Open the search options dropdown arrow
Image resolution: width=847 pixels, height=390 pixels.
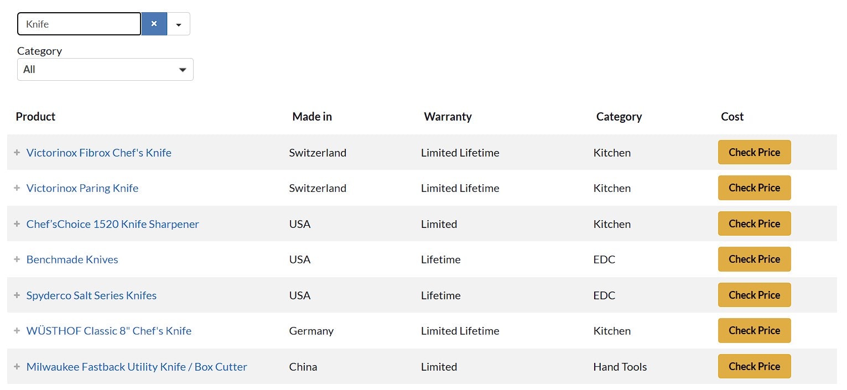[179, 24]
